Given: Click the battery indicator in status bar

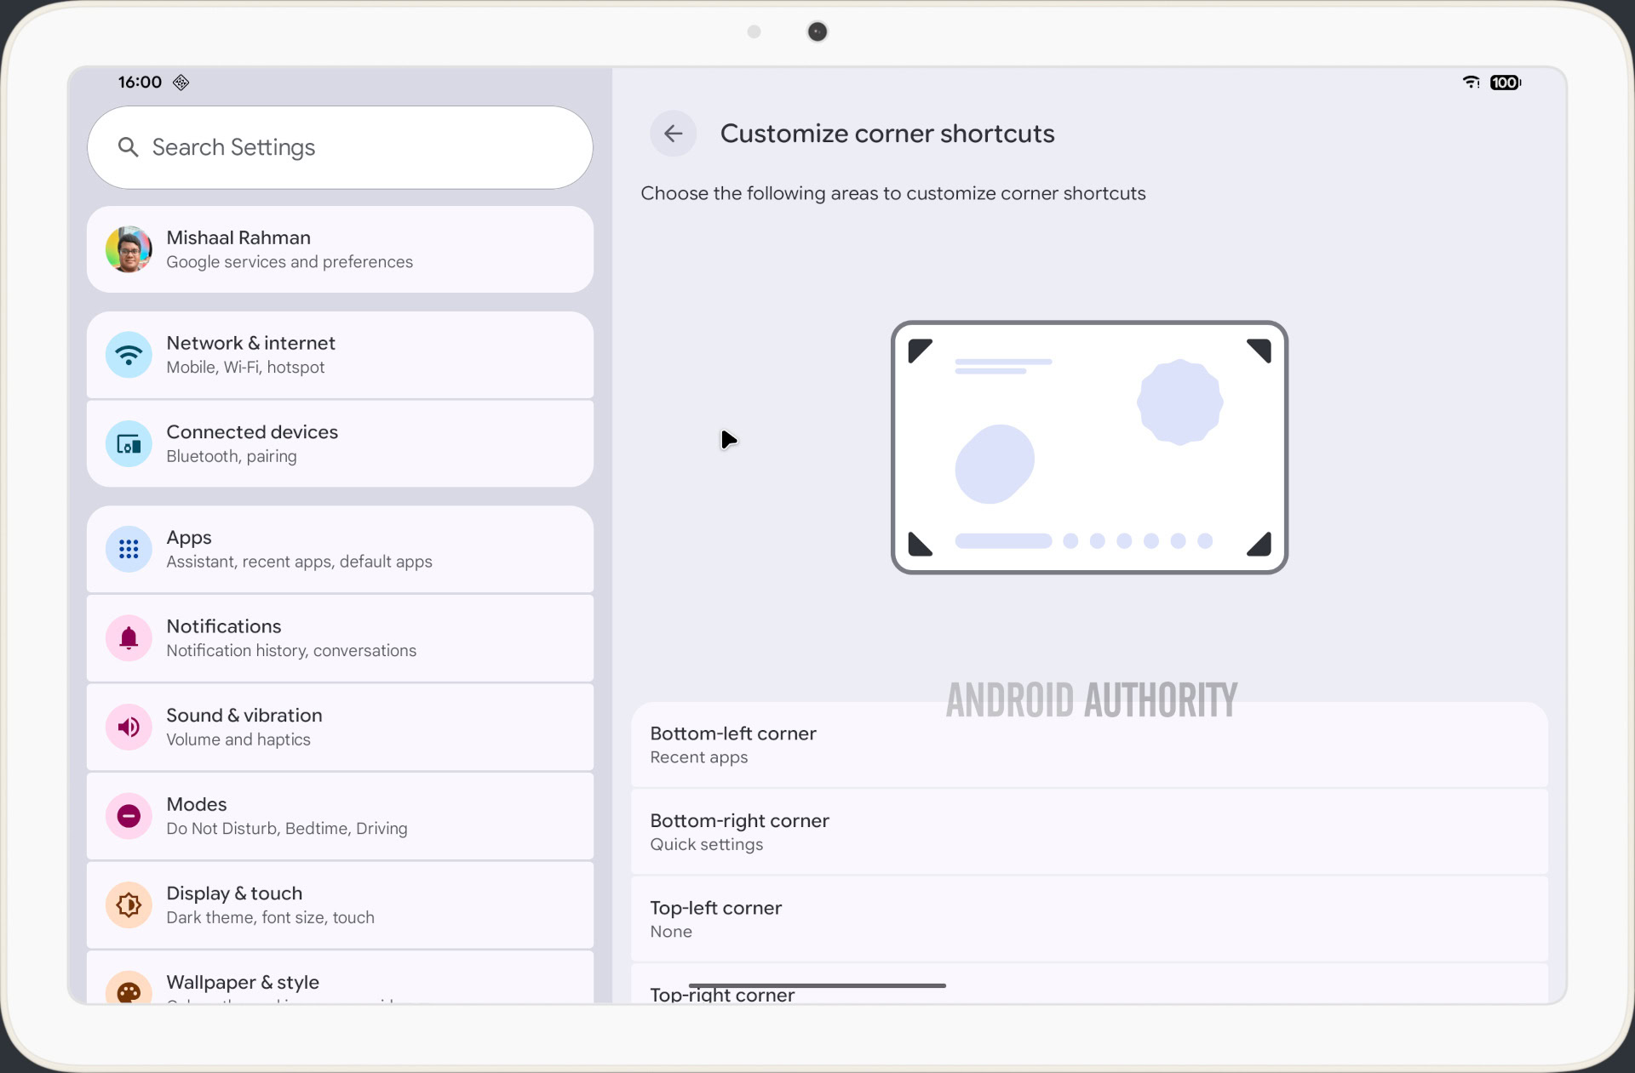Looking at the screenshot, I should click(x=1505, y=83).
